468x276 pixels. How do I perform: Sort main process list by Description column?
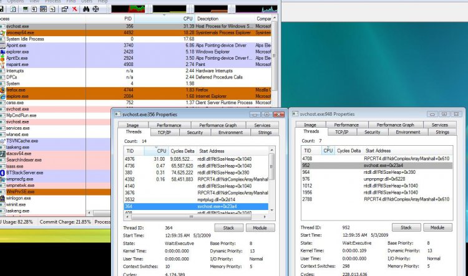225,19
